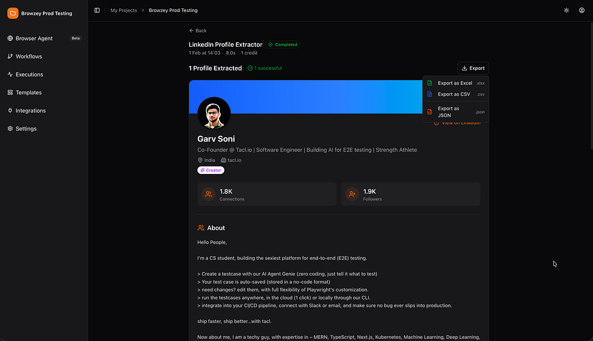Toggle sidebar panel icon in top bar

pos(97,10)
